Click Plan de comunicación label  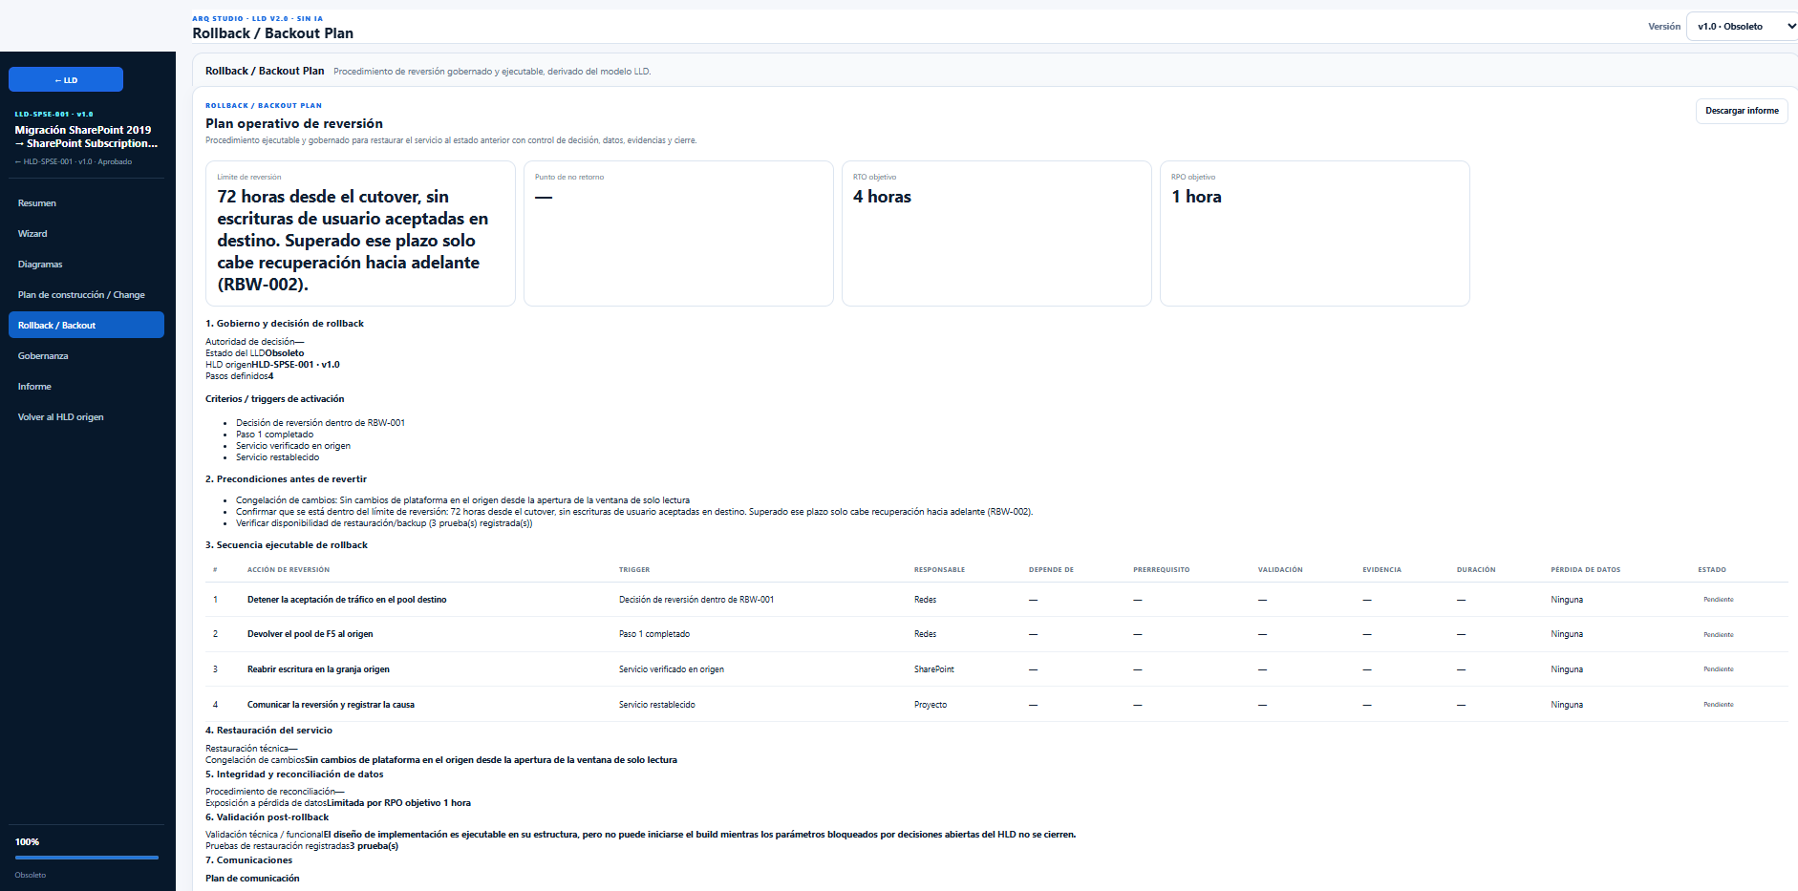click(x=252, y=879)
